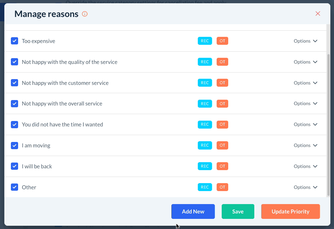The height and width of the screenshot is (229, 334).
Task: Uncheck the Too expensive checkbox
Action: pyautogui.click(x=14, y=41)
